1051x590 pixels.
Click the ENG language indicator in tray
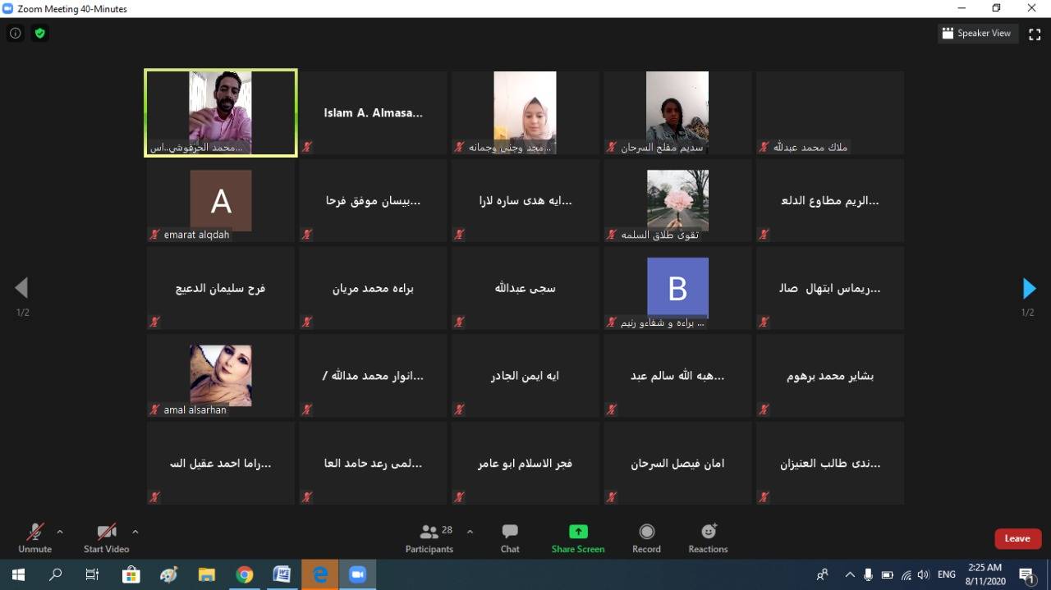click(x=947, y=574)
